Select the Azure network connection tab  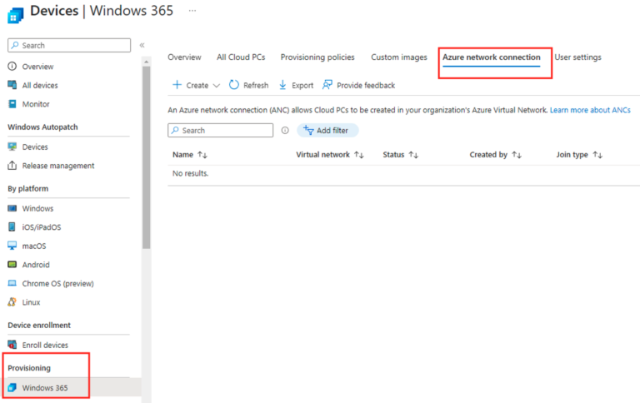click(492, 57)
